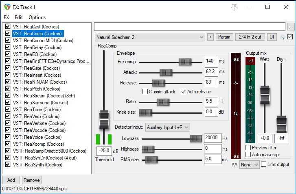Open the Edit menu
296x194 pixels.
click(x=19, y=17)
